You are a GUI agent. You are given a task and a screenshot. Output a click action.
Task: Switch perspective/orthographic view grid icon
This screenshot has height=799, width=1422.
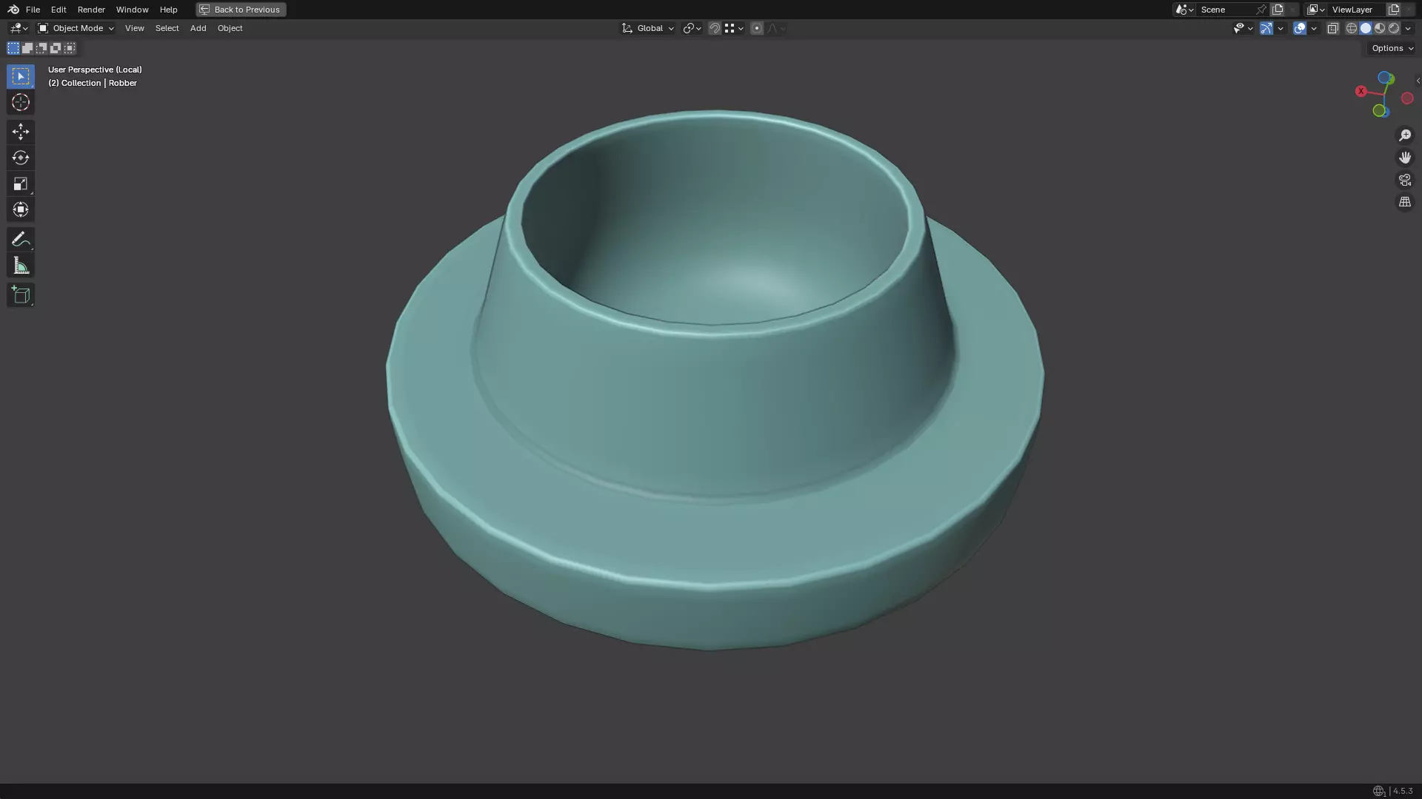point(1404,202)
